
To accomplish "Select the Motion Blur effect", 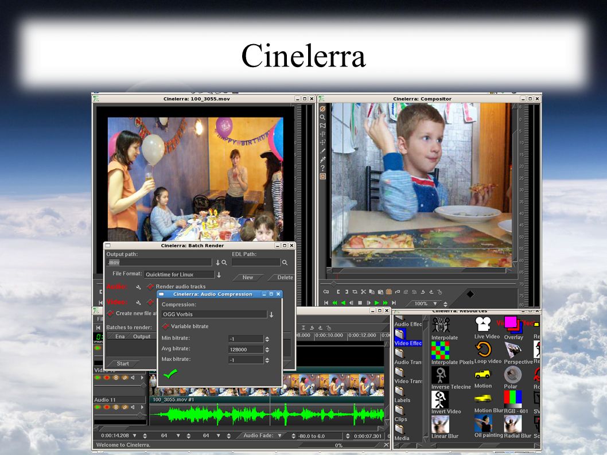I will click(483, 398).
